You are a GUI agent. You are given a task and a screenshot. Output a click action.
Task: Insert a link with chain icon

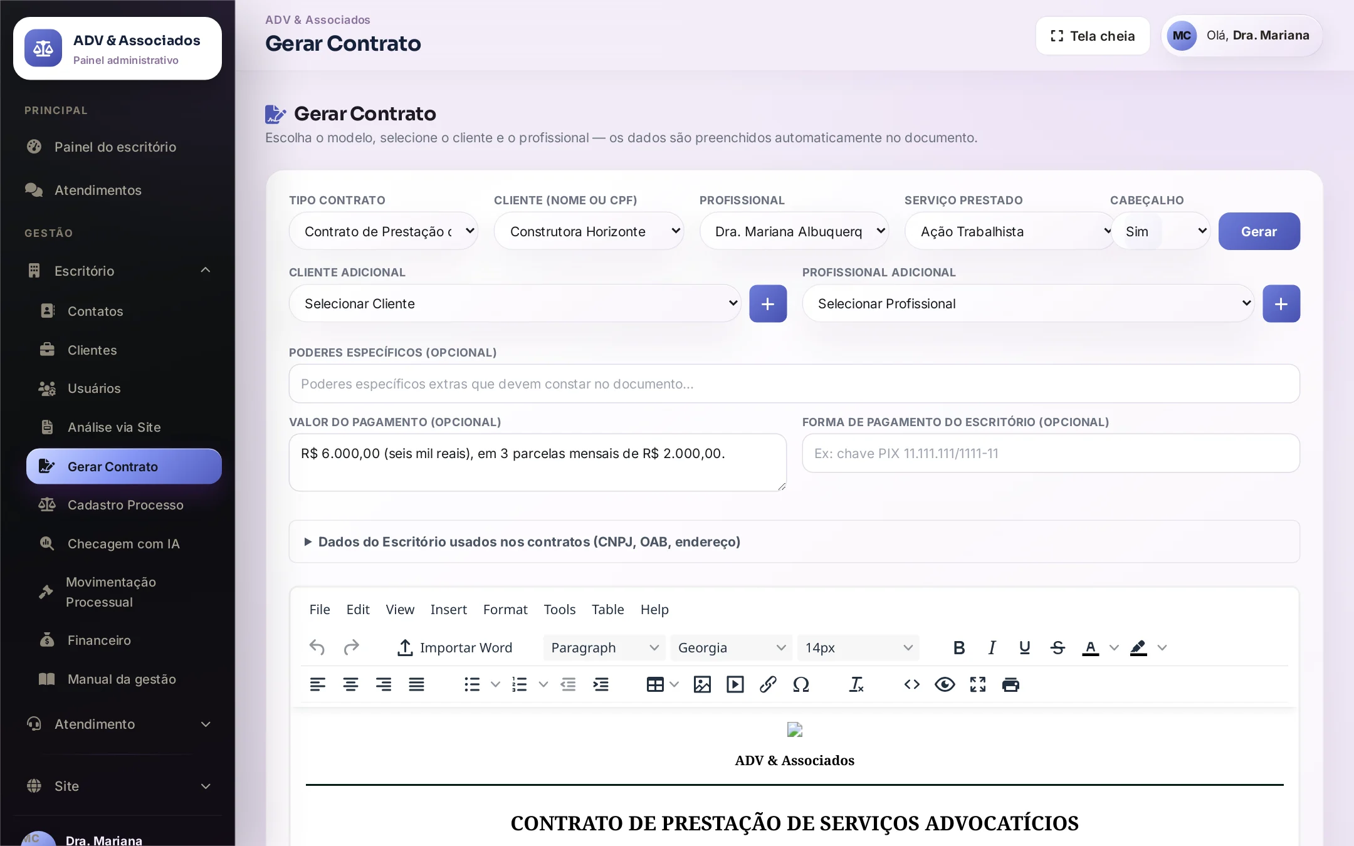(x=768, y=684)
